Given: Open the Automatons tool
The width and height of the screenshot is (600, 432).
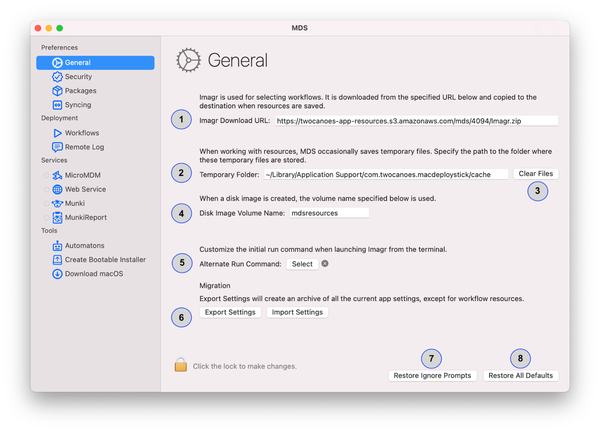Looking at the screenshot, I should (x=95, y=246).
